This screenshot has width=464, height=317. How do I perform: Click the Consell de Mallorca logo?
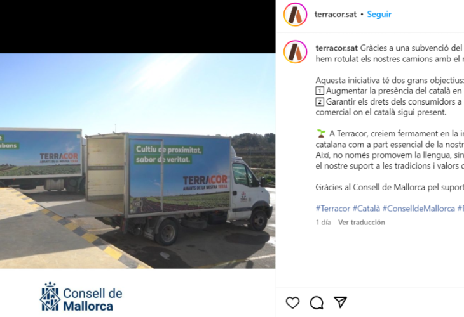[x=81, y=297]
